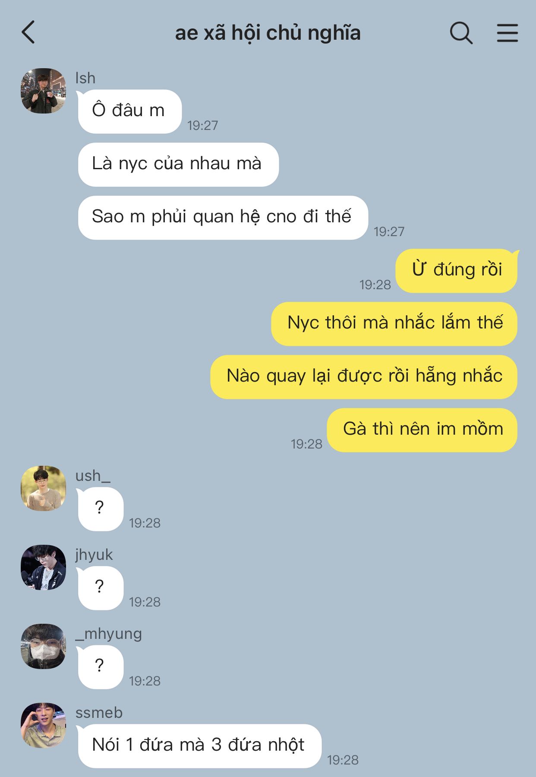
Task: Select the yellow 'Ừ đúng rồi' bubble
Action: pyautogui.click(x=457, y=271)
